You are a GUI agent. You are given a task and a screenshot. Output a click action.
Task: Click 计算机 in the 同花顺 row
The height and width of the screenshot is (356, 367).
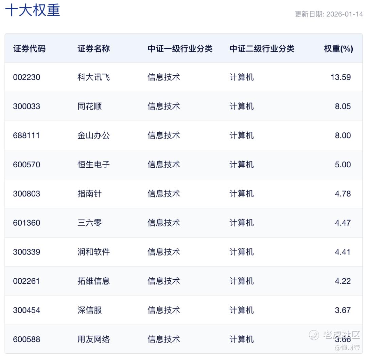tap(242, 106)
